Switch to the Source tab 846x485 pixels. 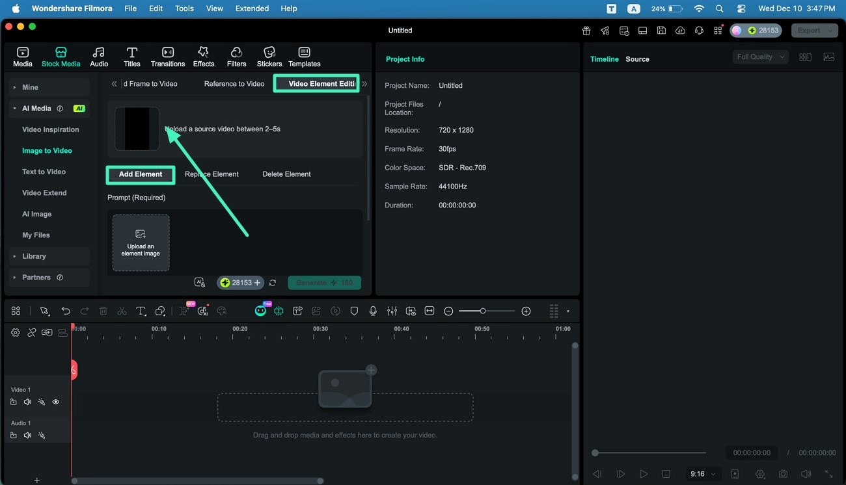[x=636, y=59]
